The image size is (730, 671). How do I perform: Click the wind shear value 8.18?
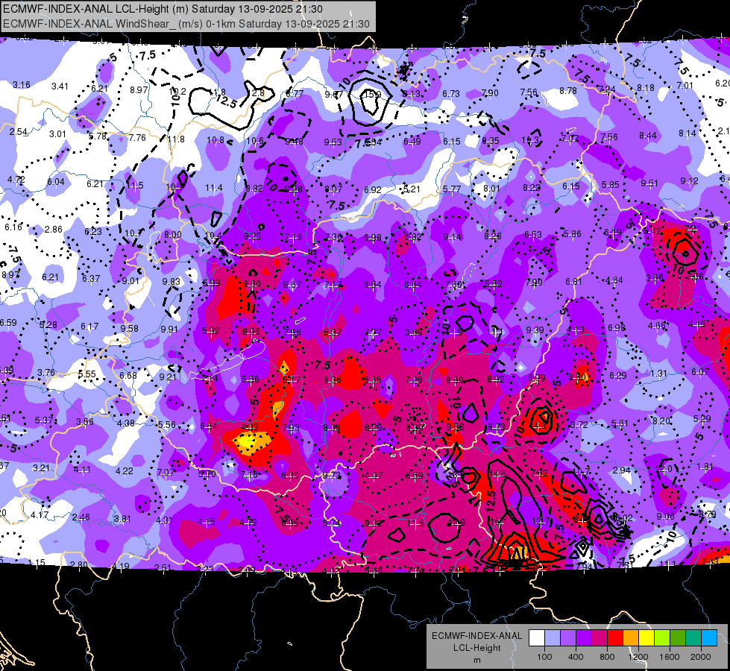click(646, 87)
